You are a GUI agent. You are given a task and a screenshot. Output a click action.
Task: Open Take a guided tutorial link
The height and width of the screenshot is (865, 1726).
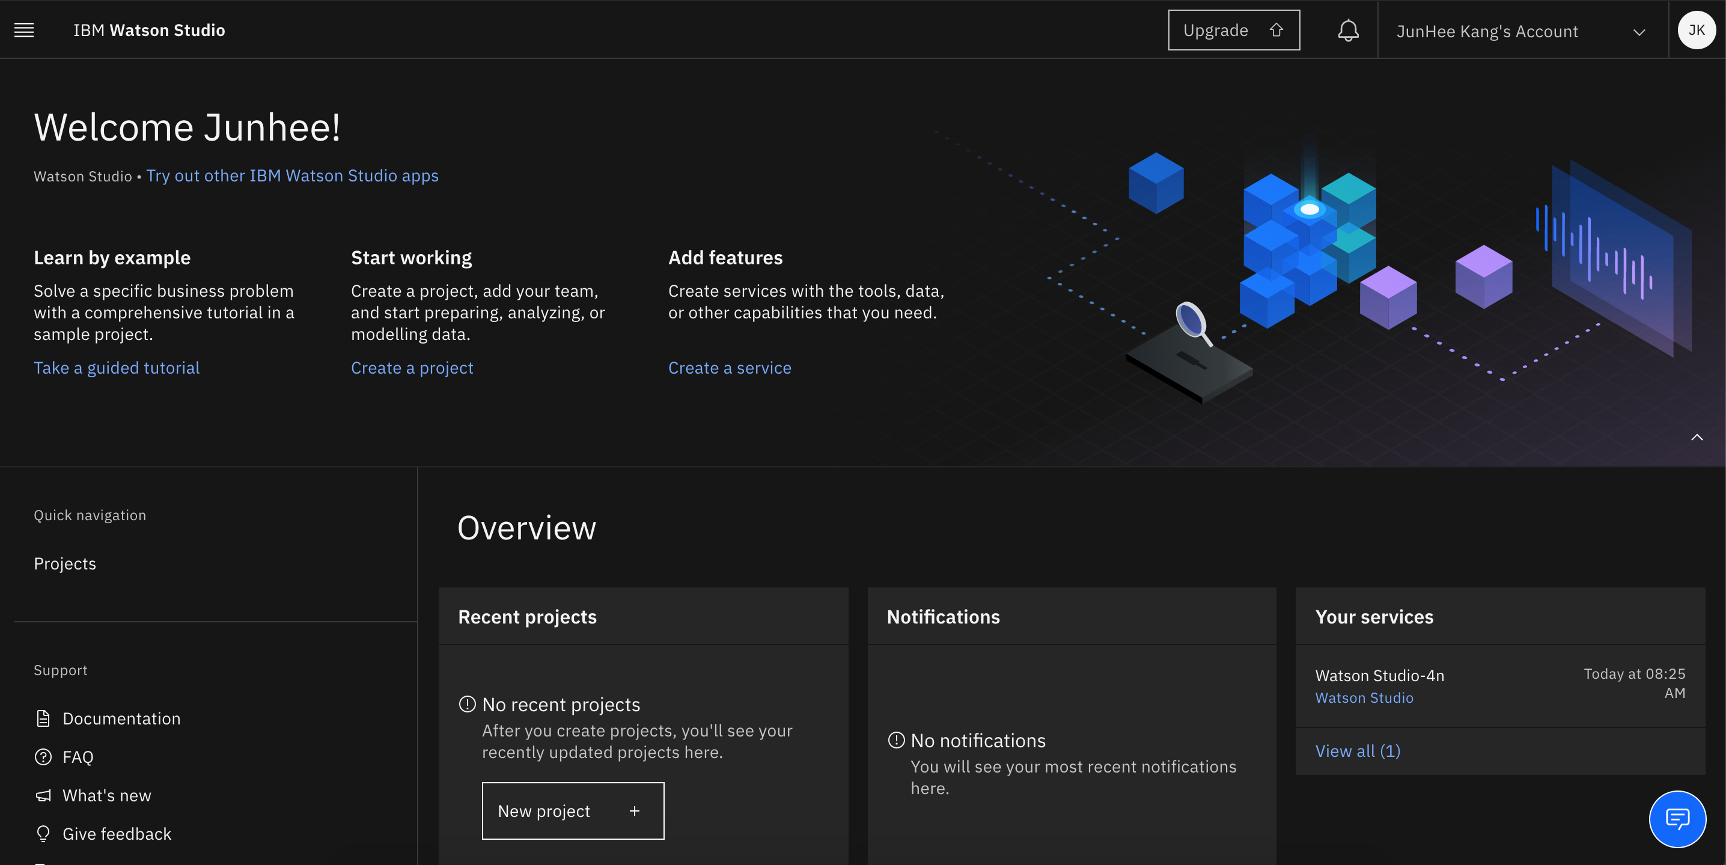[x=117, y=368]
